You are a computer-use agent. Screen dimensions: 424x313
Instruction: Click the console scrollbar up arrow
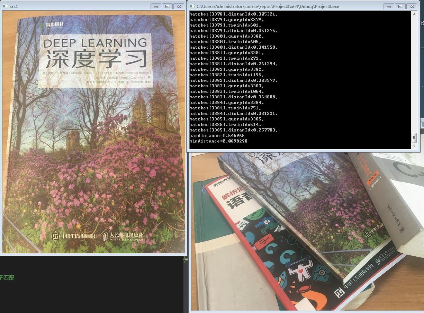(414, 14)
